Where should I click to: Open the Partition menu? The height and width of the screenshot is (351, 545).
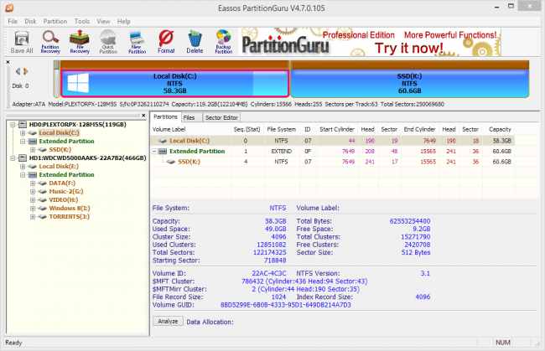coord(54,21)
